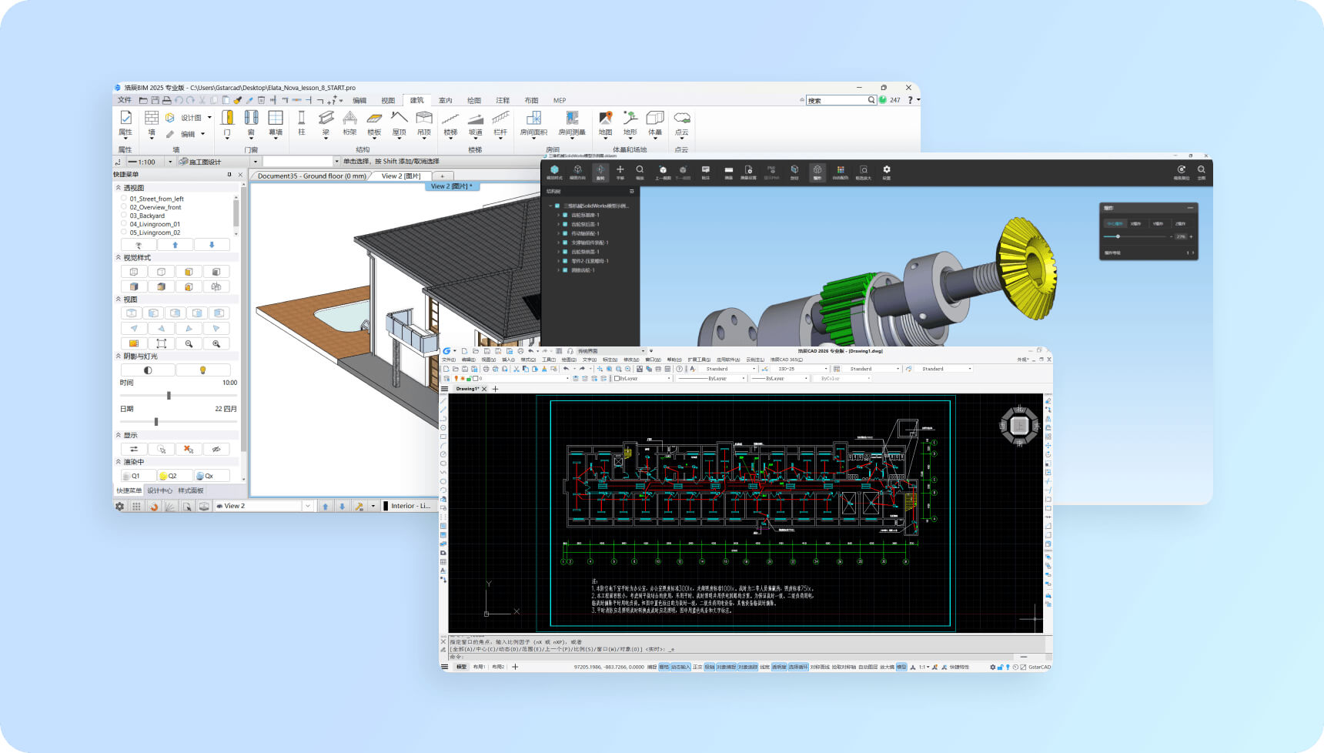Select the 梁 beam tool
This screenshot has height=753, width=1324.
326,122
